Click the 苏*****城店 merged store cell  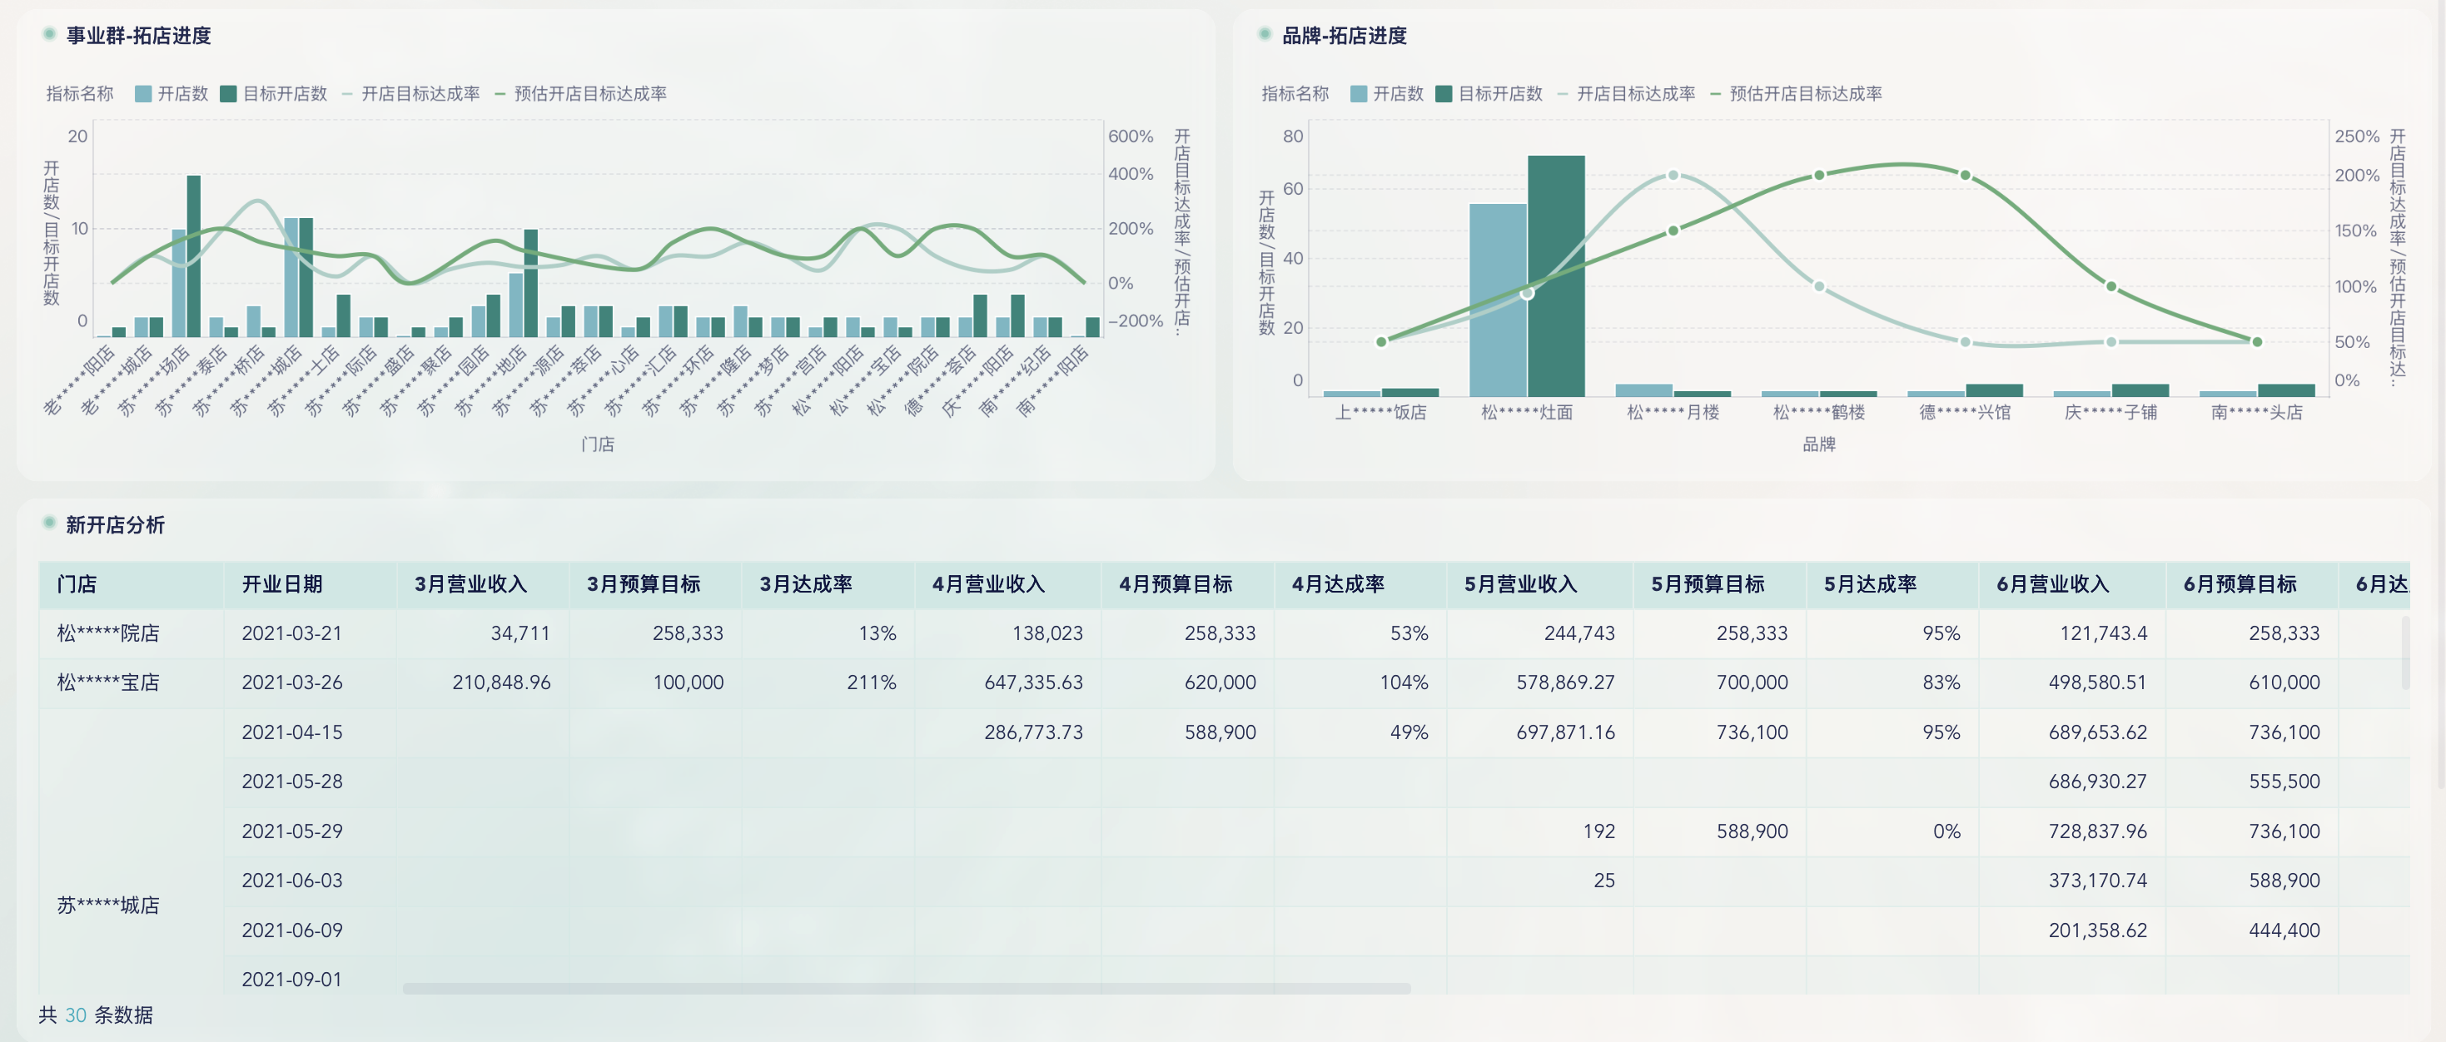108,906
